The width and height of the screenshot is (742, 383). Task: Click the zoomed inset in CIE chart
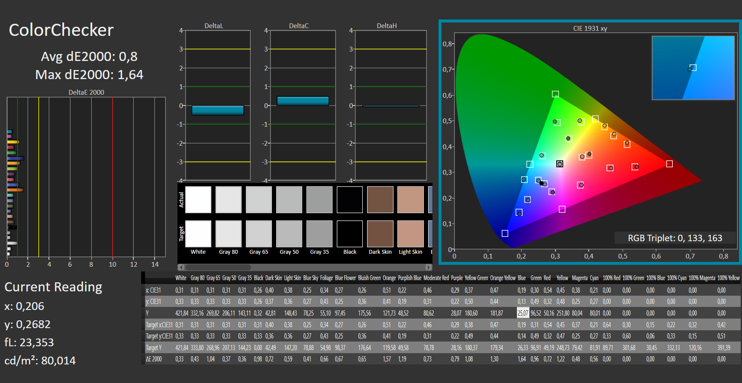click(x=693, y=68)
